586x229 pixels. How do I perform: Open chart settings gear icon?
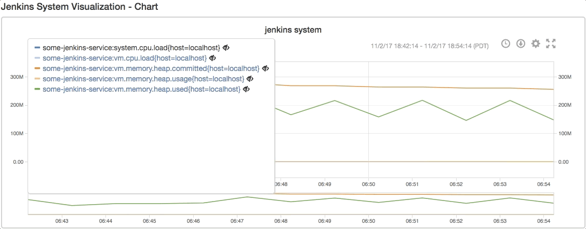536,44
